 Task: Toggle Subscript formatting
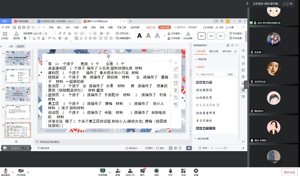[x=54, y=38]
